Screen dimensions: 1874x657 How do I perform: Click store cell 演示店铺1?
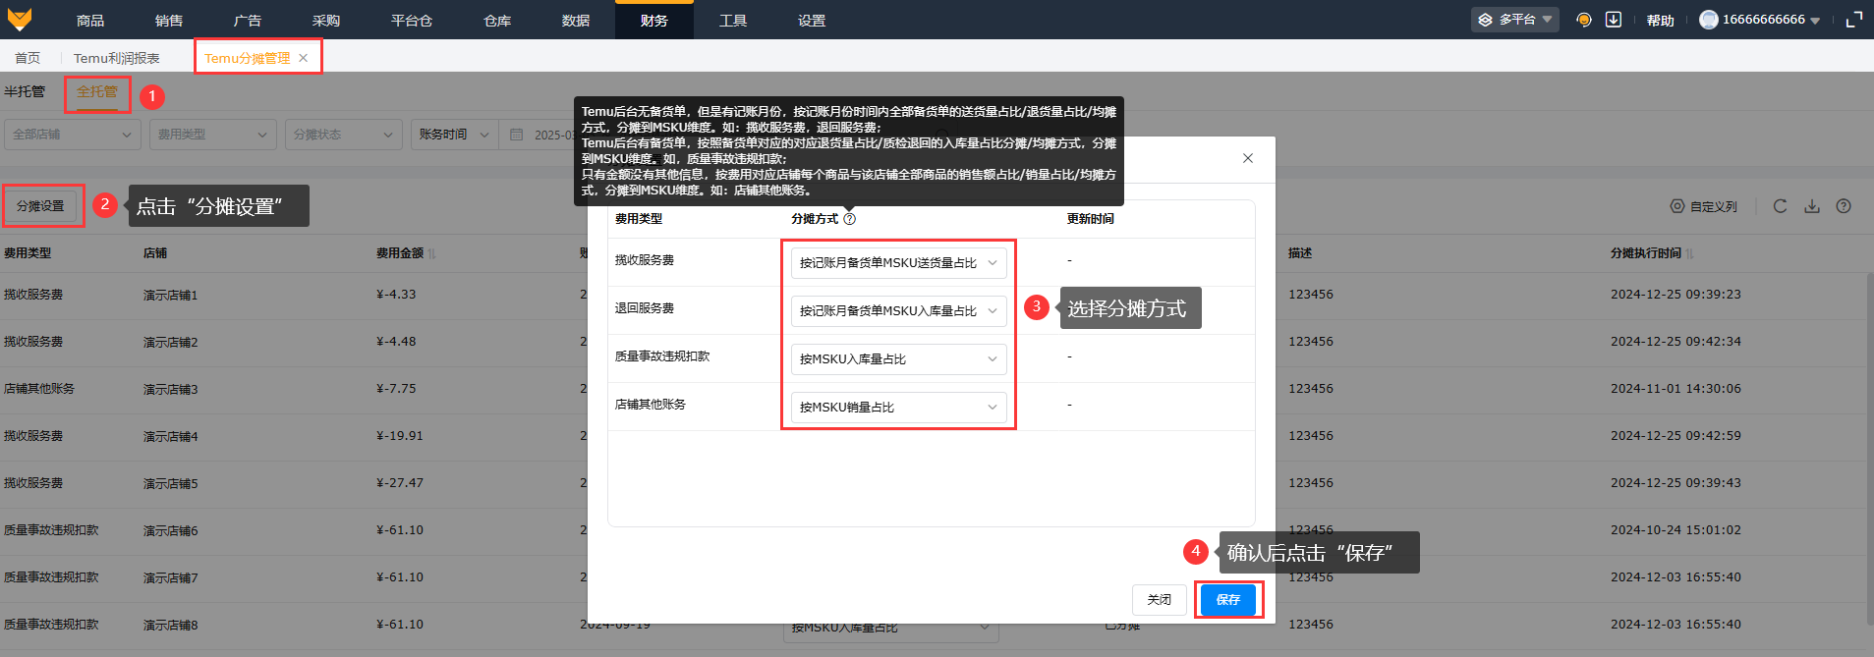coord(171,295)
